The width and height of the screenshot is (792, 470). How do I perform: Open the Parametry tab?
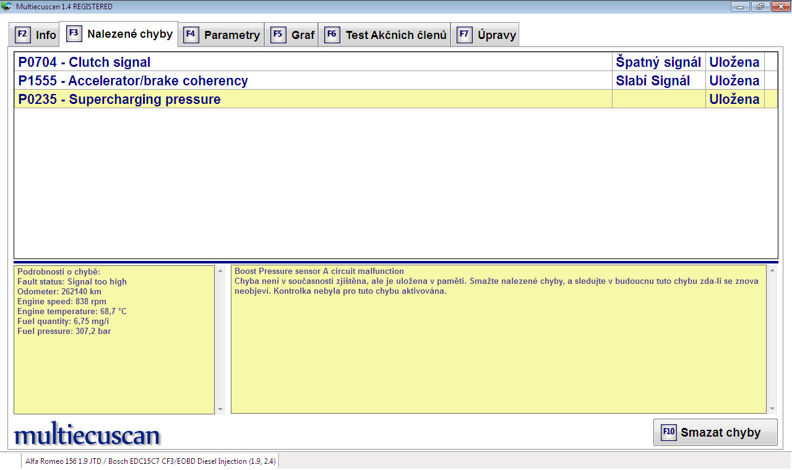(231, 35)
